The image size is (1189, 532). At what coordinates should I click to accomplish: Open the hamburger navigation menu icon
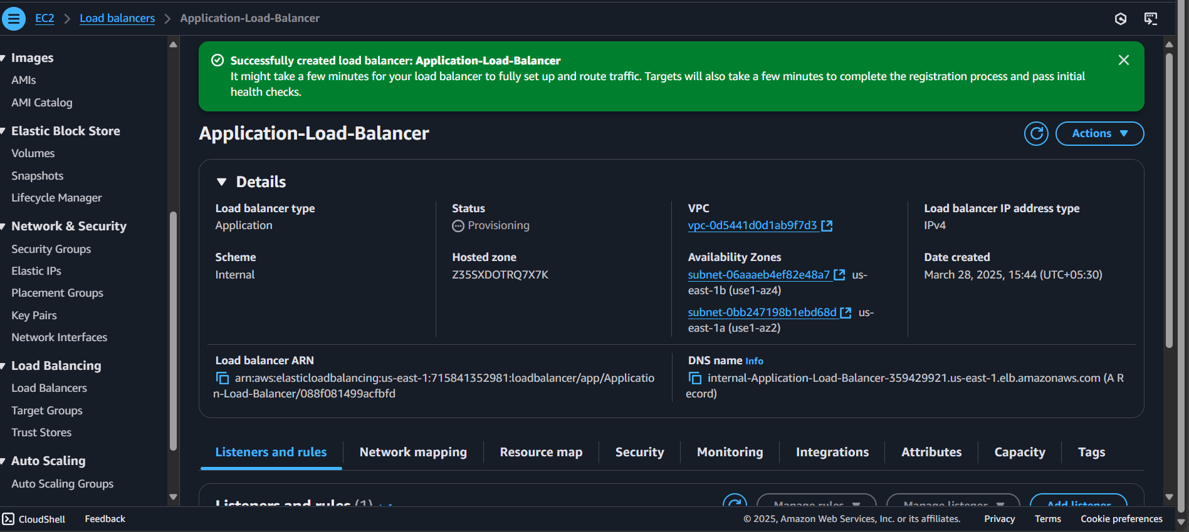pyautogui.click(x=14, y=19)
